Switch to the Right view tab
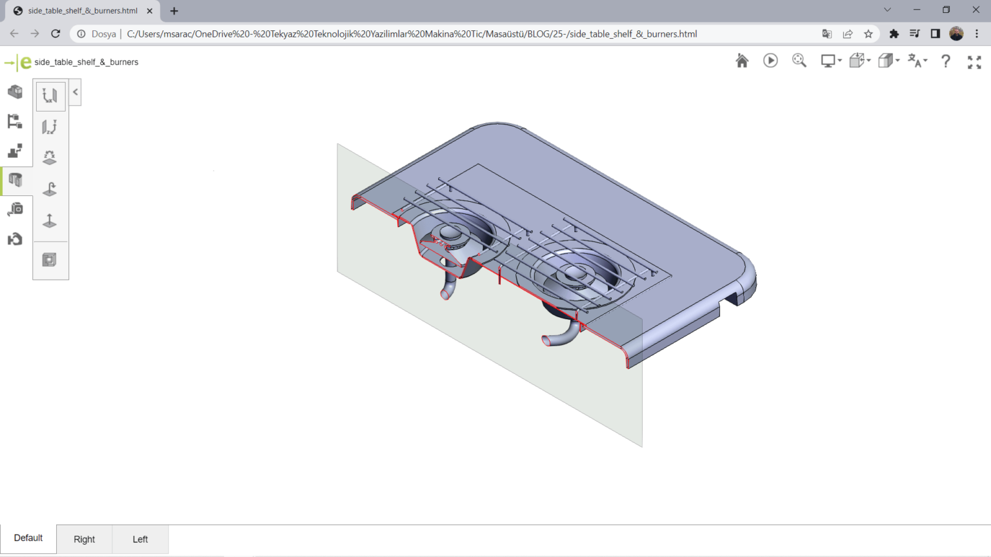The image size is (991, 557). pyautogui.click(x=84, y=539)
